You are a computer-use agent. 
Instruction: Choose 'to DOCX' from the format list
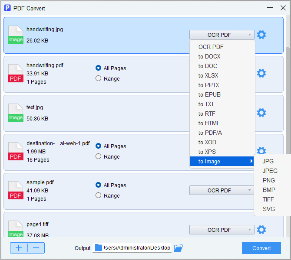pyautogui.click(x=209, y=56)
